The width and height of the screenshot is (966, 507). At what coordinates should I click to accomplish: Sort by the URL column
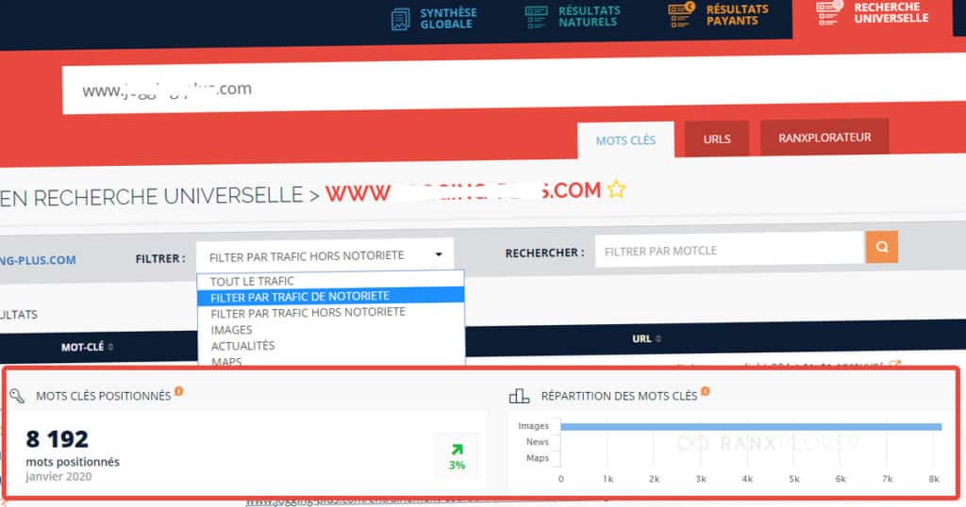(x=646, y=338)
